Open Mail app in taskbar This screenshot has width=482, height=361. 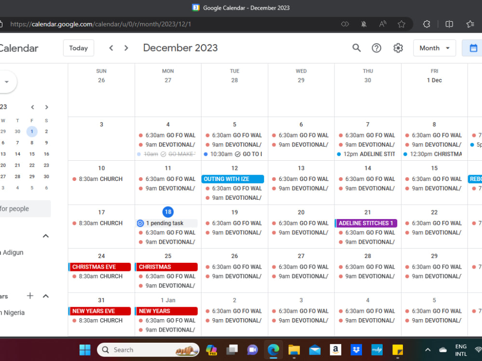(315, 349)
